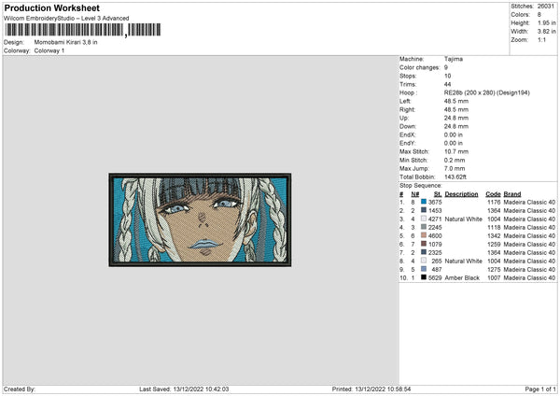This screenshot has width=560, height=396.
Task: Select the dark blue swatch in stop row 2
Action: (x=424, y=210)
